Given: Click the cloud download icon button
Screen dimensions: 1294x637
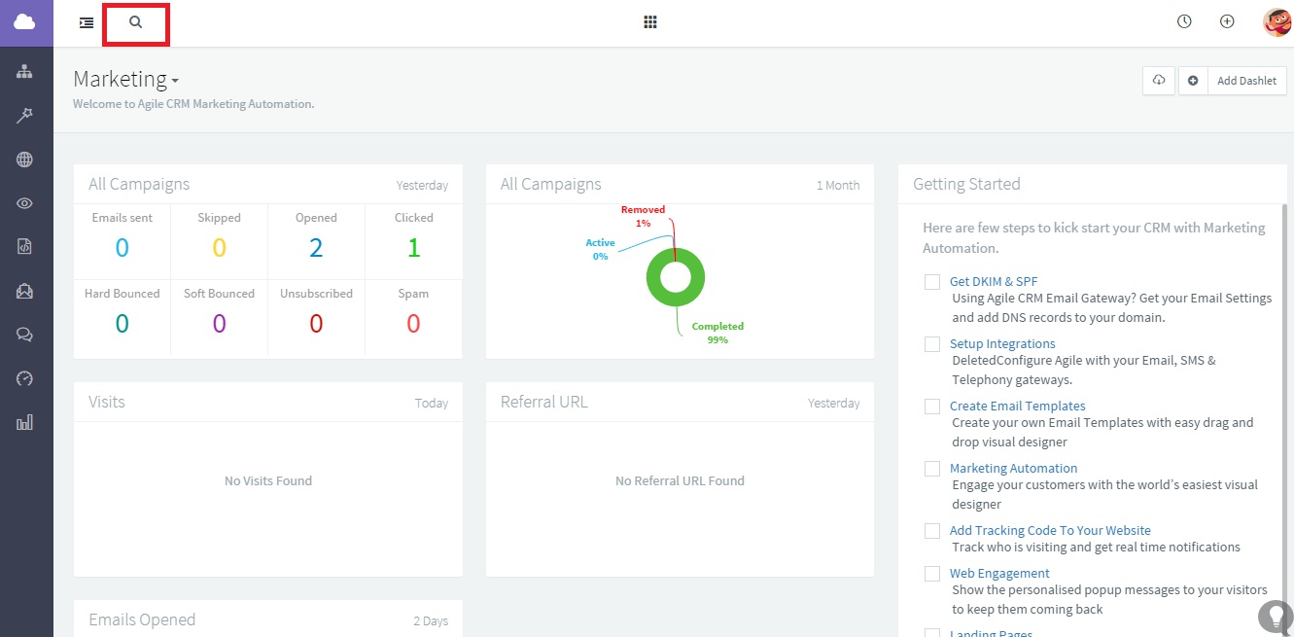Looking at the screenshot, I should click(1159, 81).
